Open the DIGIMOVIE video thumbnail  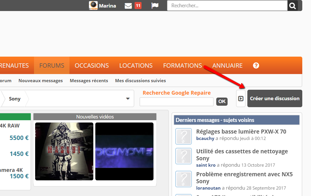tap(124, 151)
